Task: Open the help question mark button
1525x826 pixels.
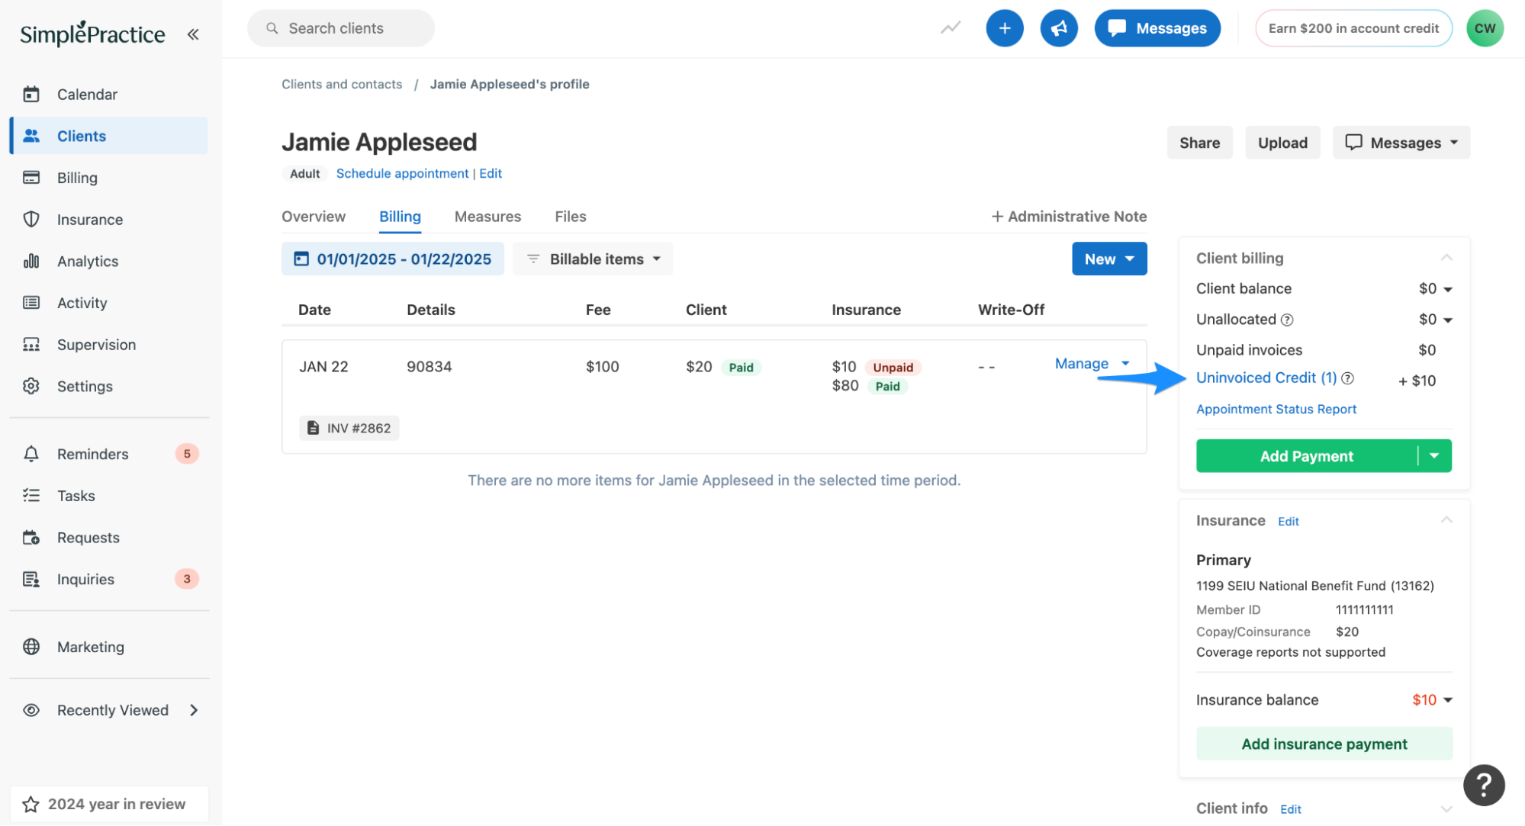Action: click(x=1484, y=785)
